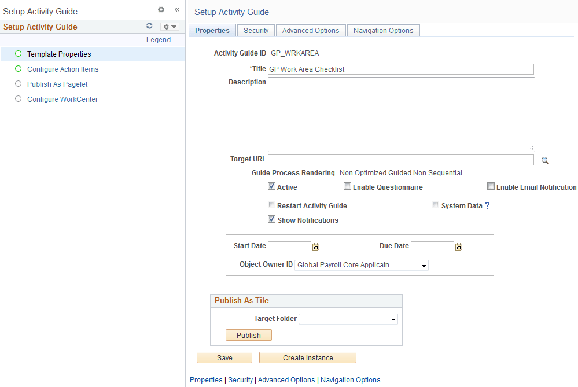Collapse the left pane with the double-chevron
578x387 pixels.
[177, 10]
